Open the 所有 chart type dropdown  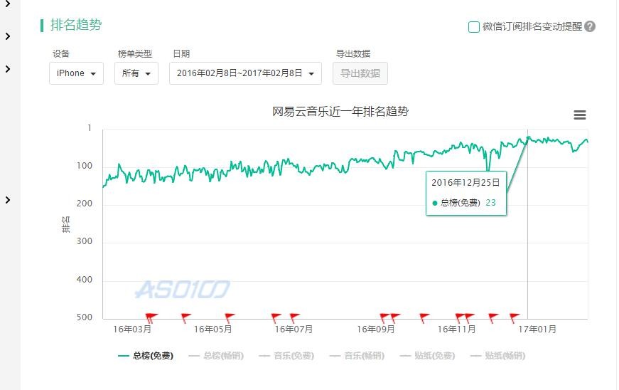click(136, 73)
